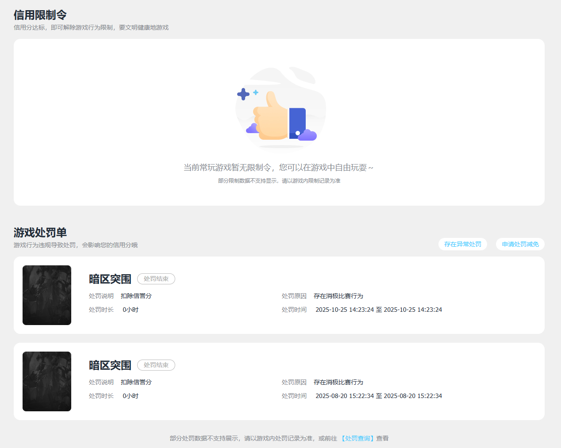The height and width of the screenshot is (448, 561).
Task: Click the 0小时 duration in the 2025-10-25 penalty
Action: (x=131, y=310)
